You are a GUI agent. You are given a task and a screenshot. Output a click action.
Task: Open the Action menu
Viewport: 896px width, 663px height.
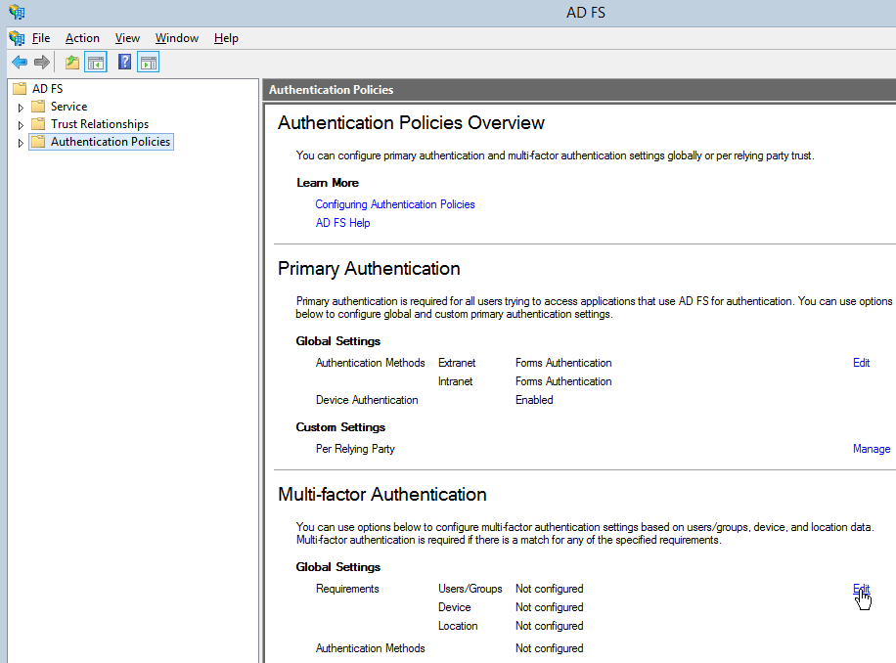(x=82, y=38)
